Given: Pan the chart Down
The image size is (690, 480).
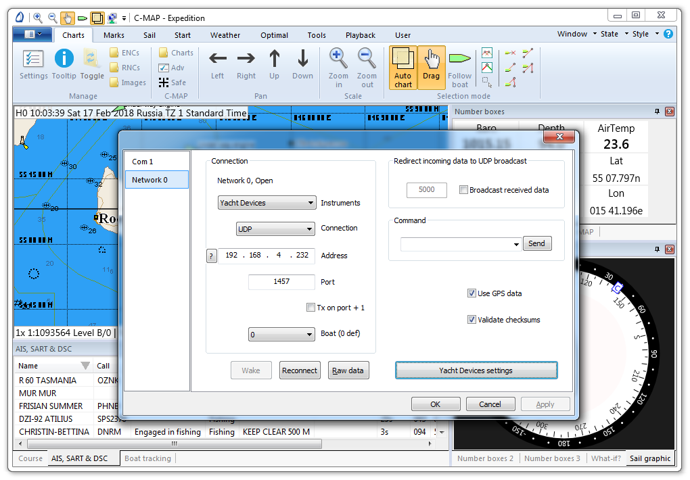Looking at the screenshot, I should [x=303, y=65].
